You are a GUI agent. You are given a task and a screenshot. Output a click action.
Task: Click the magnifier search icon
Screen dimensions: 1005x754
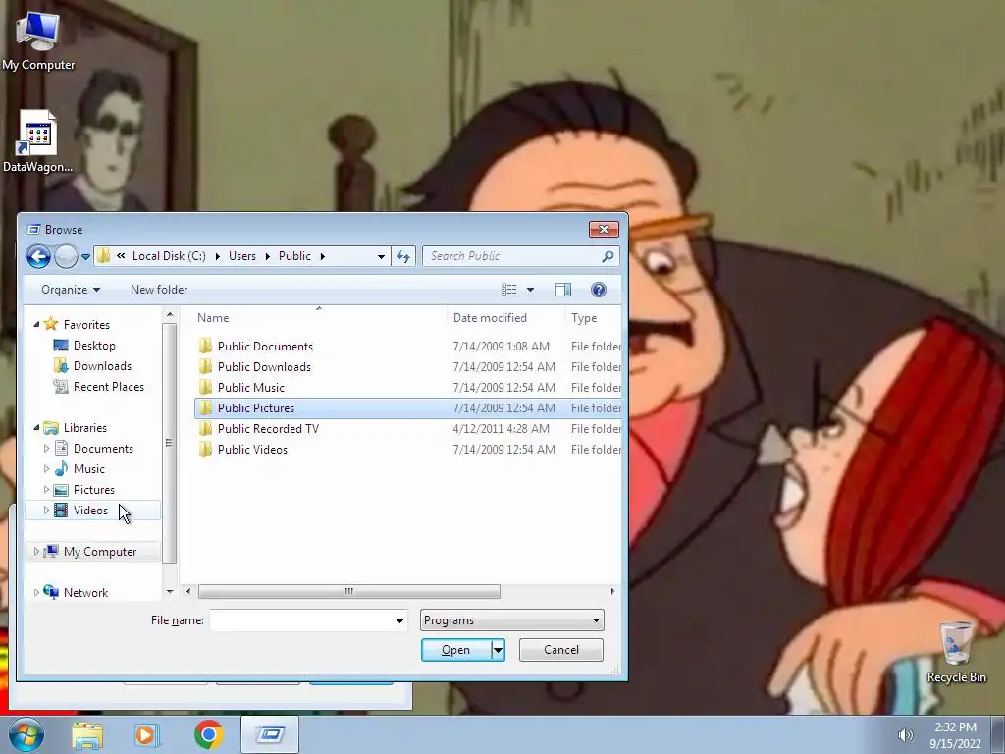click(608, 256)
